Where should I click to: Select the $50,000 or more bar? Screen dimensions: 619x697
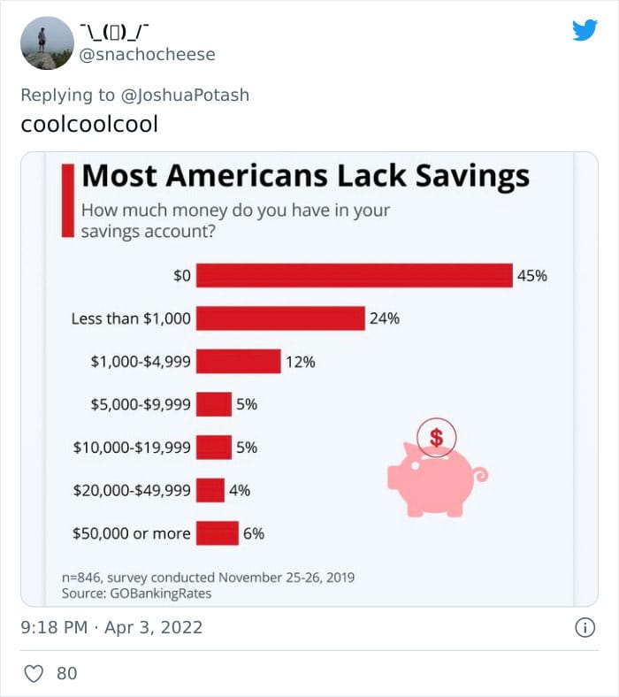tap(218, 533)
